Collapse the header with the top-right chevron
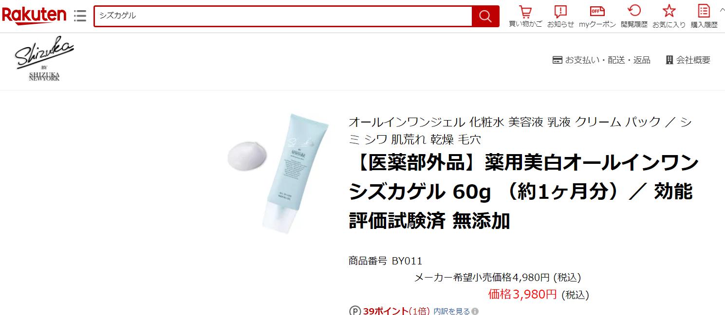 click(x=722, y=9)
